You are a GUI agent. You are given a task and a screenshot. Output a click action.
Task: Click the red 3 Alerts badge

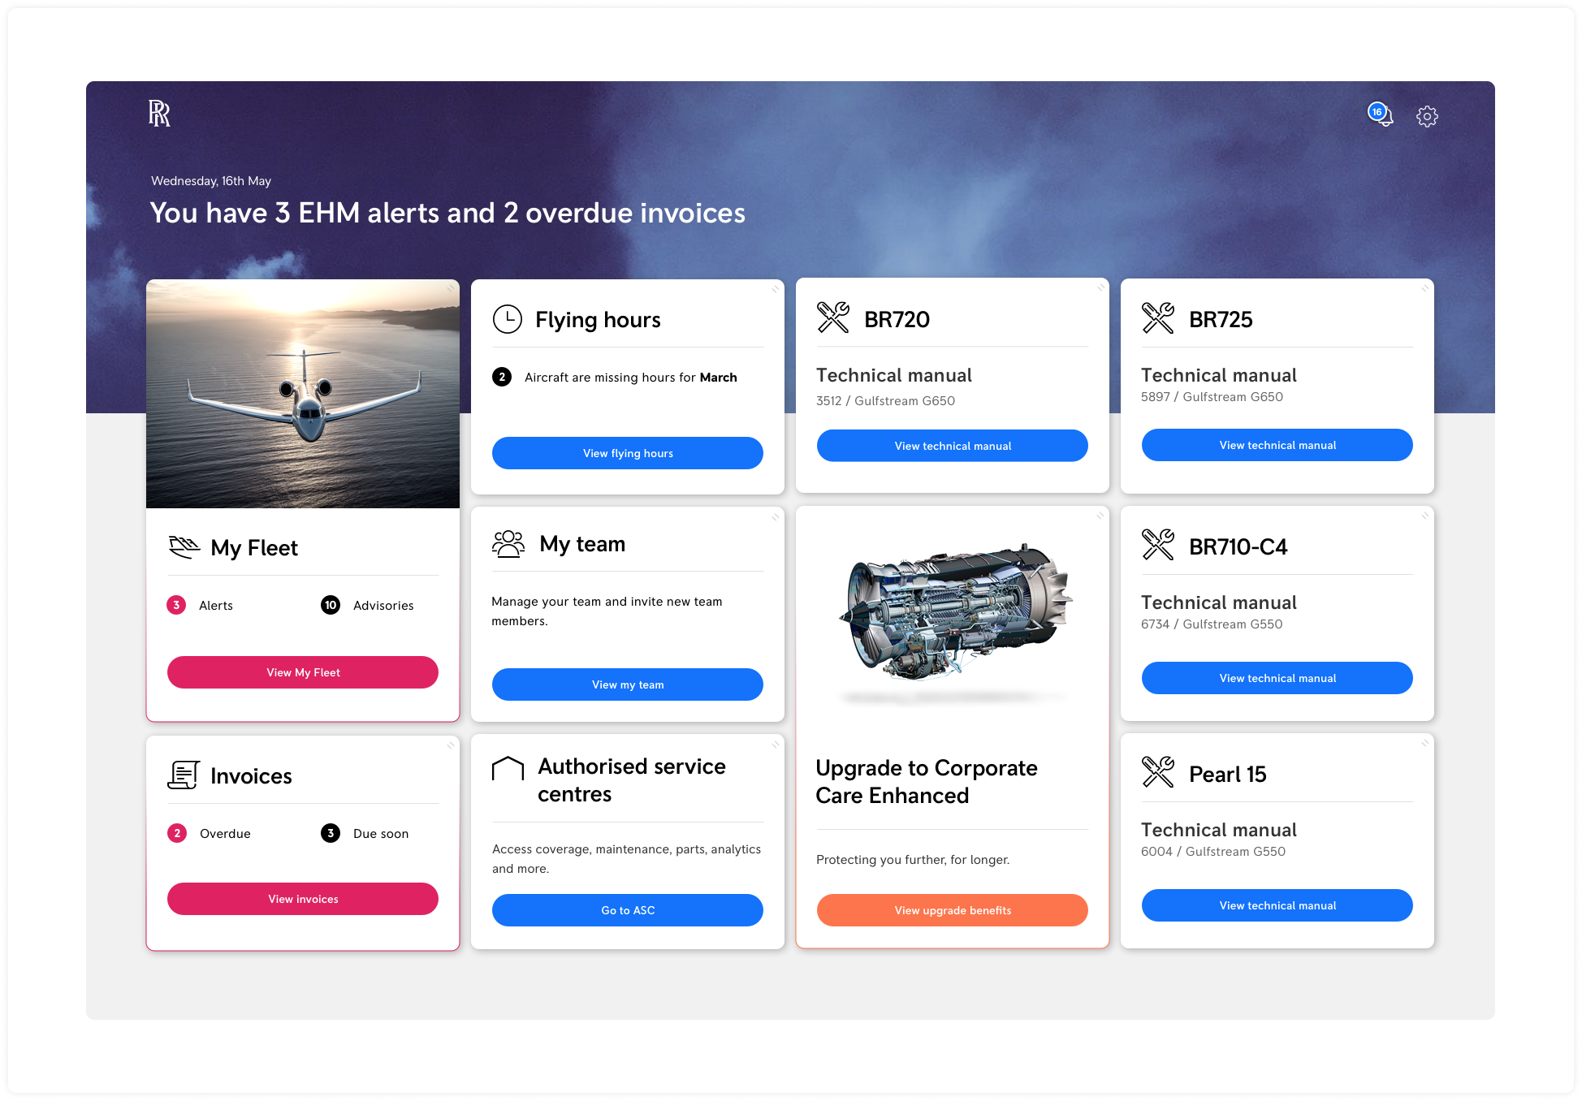click(x=176, y=605)
